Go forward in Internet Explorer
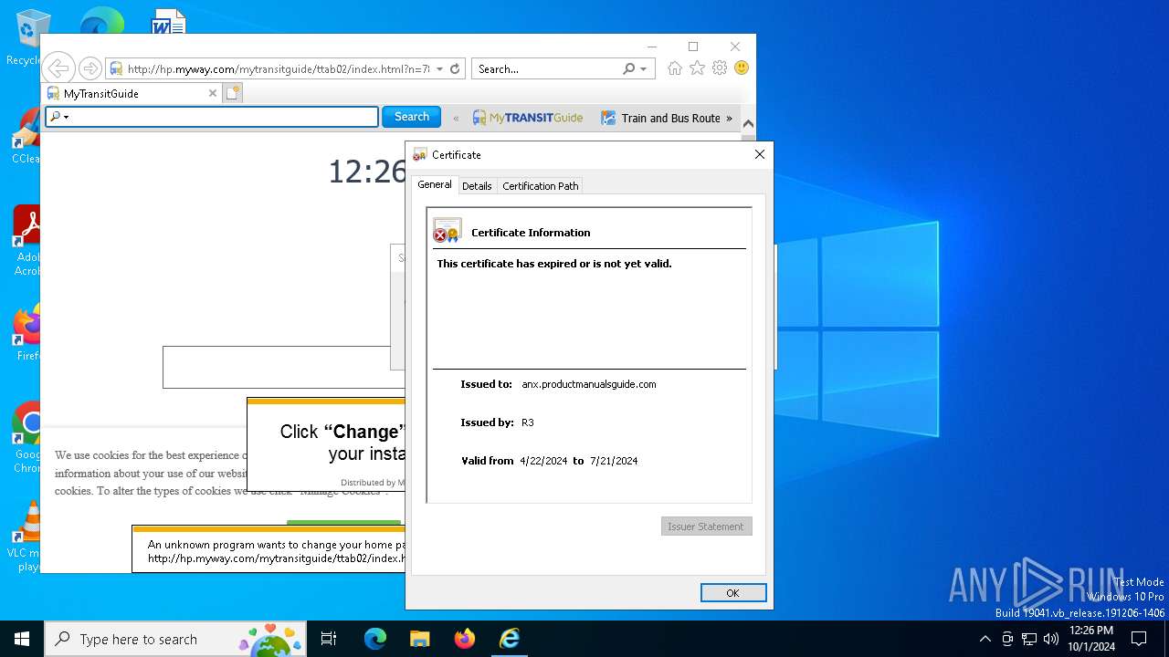This screenshot has height=657, width=1169. pyautogui.click(x=90, y=68)
